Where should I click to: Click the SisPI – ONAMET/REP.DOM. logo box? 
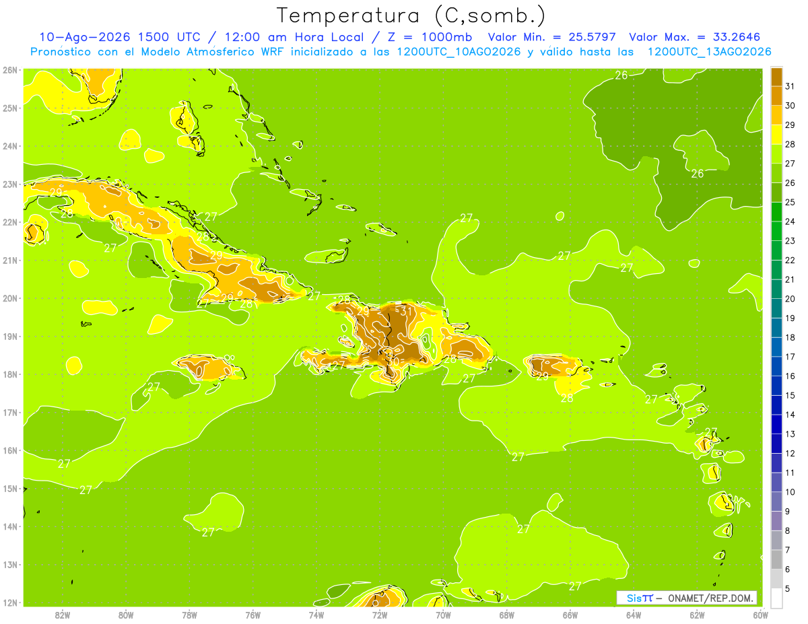tap(687, 598)
